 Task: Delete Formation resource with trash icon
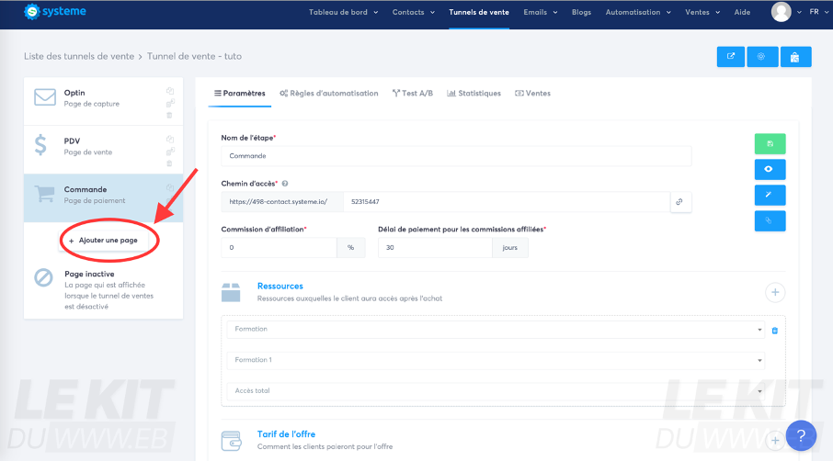pos(774,331)
